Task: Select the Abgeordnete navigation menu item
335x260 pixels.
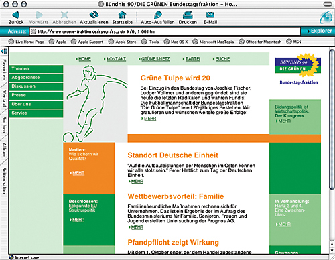Action: click(36, 78)
